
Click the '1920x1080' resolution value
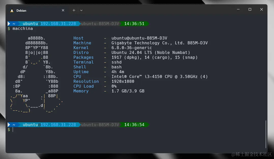coord(123,81)
